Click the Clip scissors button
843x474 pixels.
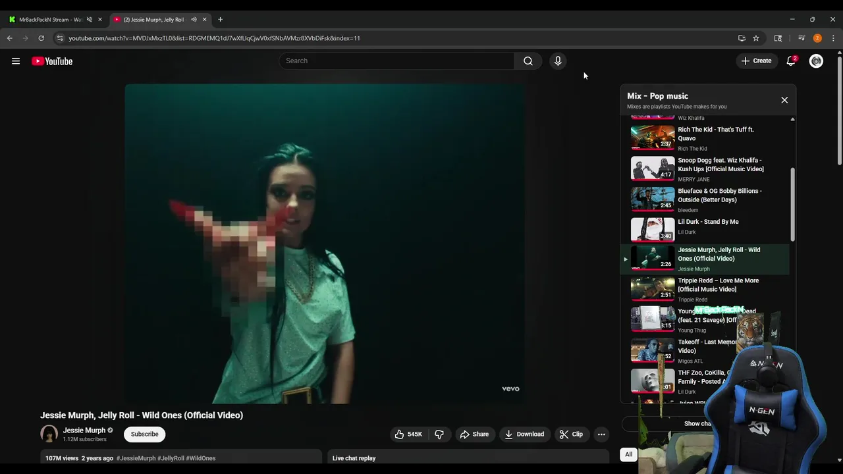pos(571,434)
